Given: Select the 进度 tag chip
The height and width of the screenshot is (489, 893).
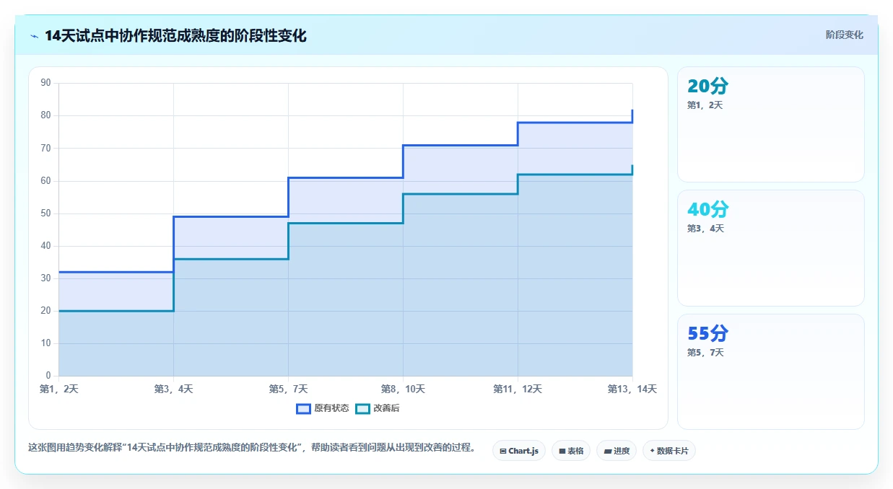Looking at the screenshot, I should [617, 451].
